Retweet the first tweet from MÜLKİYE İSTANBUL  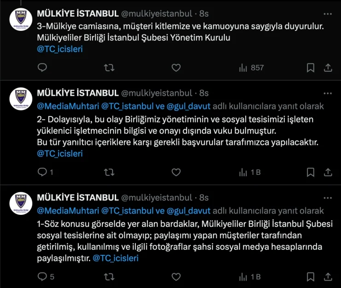109,68
